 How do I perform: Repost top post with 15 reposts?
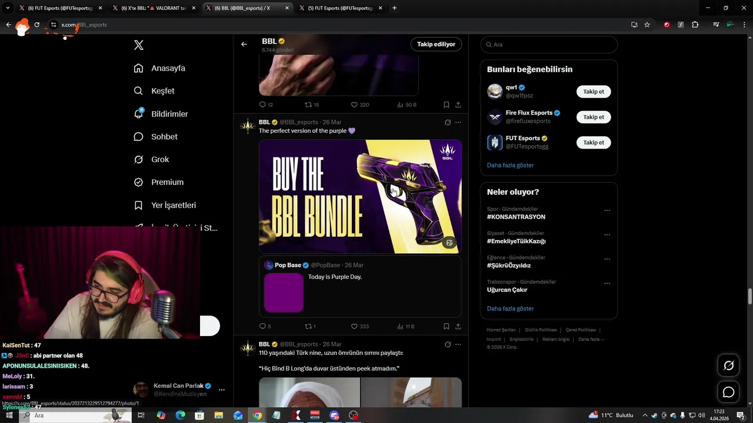tap(312, 105)
